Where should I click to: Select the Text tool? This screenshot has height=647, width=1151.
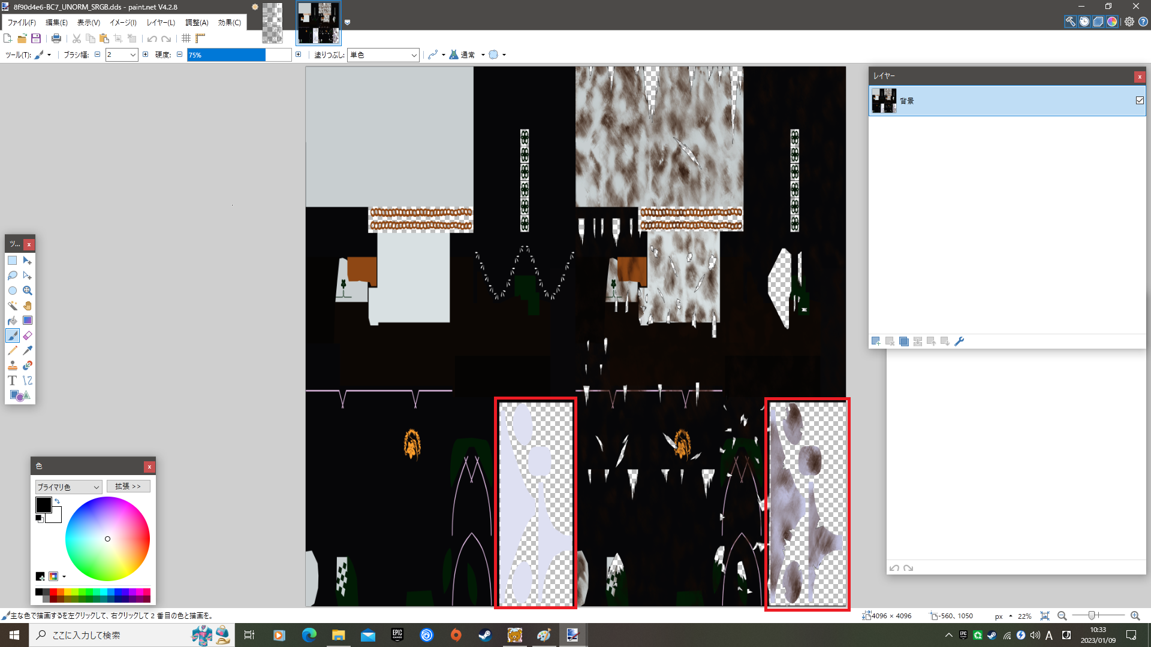click(x=12, y=380)
